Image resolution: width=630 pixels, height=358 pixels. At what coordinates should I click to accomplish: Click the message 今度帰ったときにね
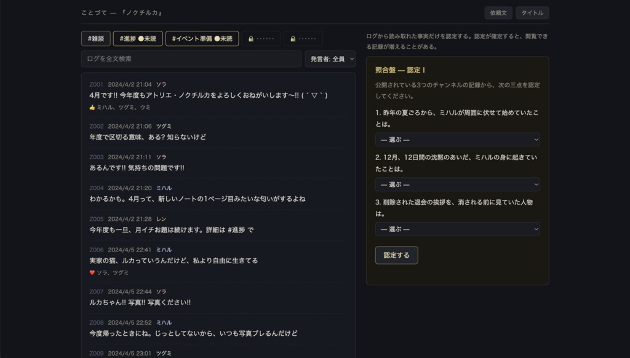click(193, 333)
